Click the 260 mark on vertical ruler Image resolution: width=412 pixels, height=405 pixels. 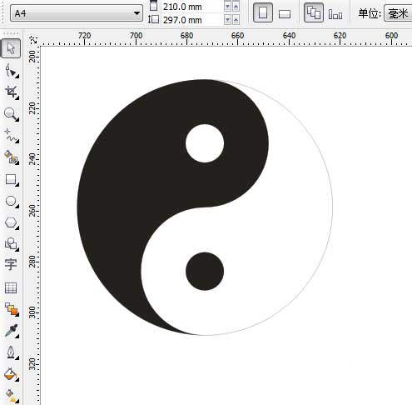[x=32, y=211]
